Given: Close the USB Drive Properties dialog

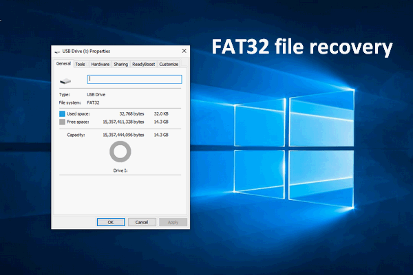Looking at the screenshot, I should click(184, 51).
